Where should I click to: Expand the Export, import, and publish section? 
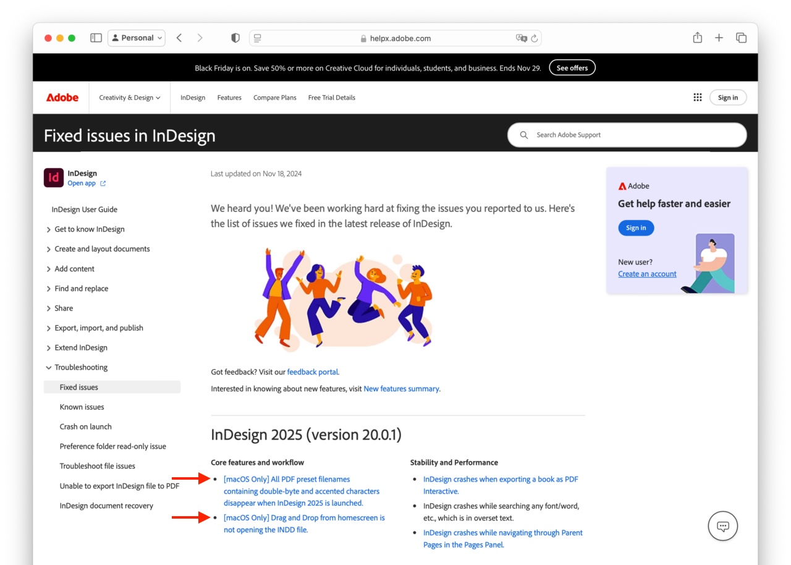coord(95,328)
